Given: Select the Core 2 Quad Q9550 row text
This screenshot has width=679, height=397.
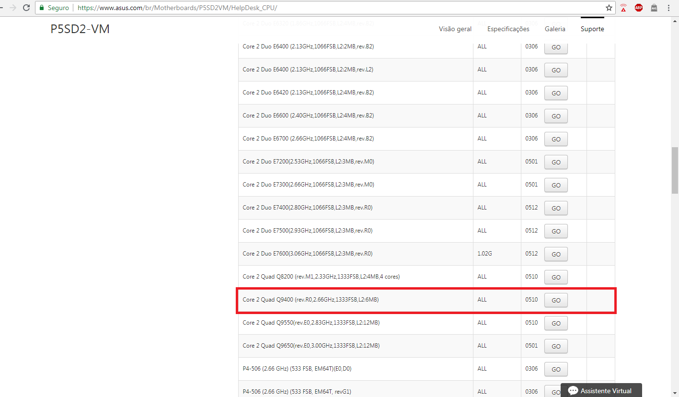Looking at the screenshot, I should point(311,323).
